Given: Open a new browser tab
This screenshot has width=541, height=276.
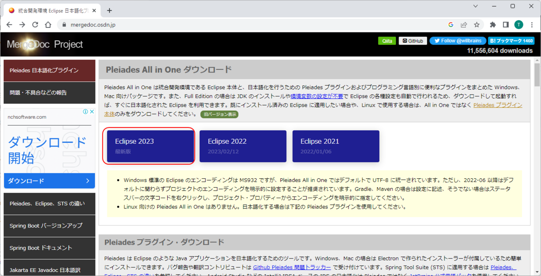Looking at the screenshot, I should click(109, 10).
